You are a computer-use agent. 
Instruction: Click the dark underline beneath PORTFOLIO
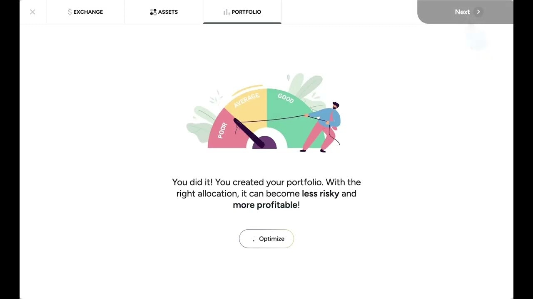click(242, 23)
